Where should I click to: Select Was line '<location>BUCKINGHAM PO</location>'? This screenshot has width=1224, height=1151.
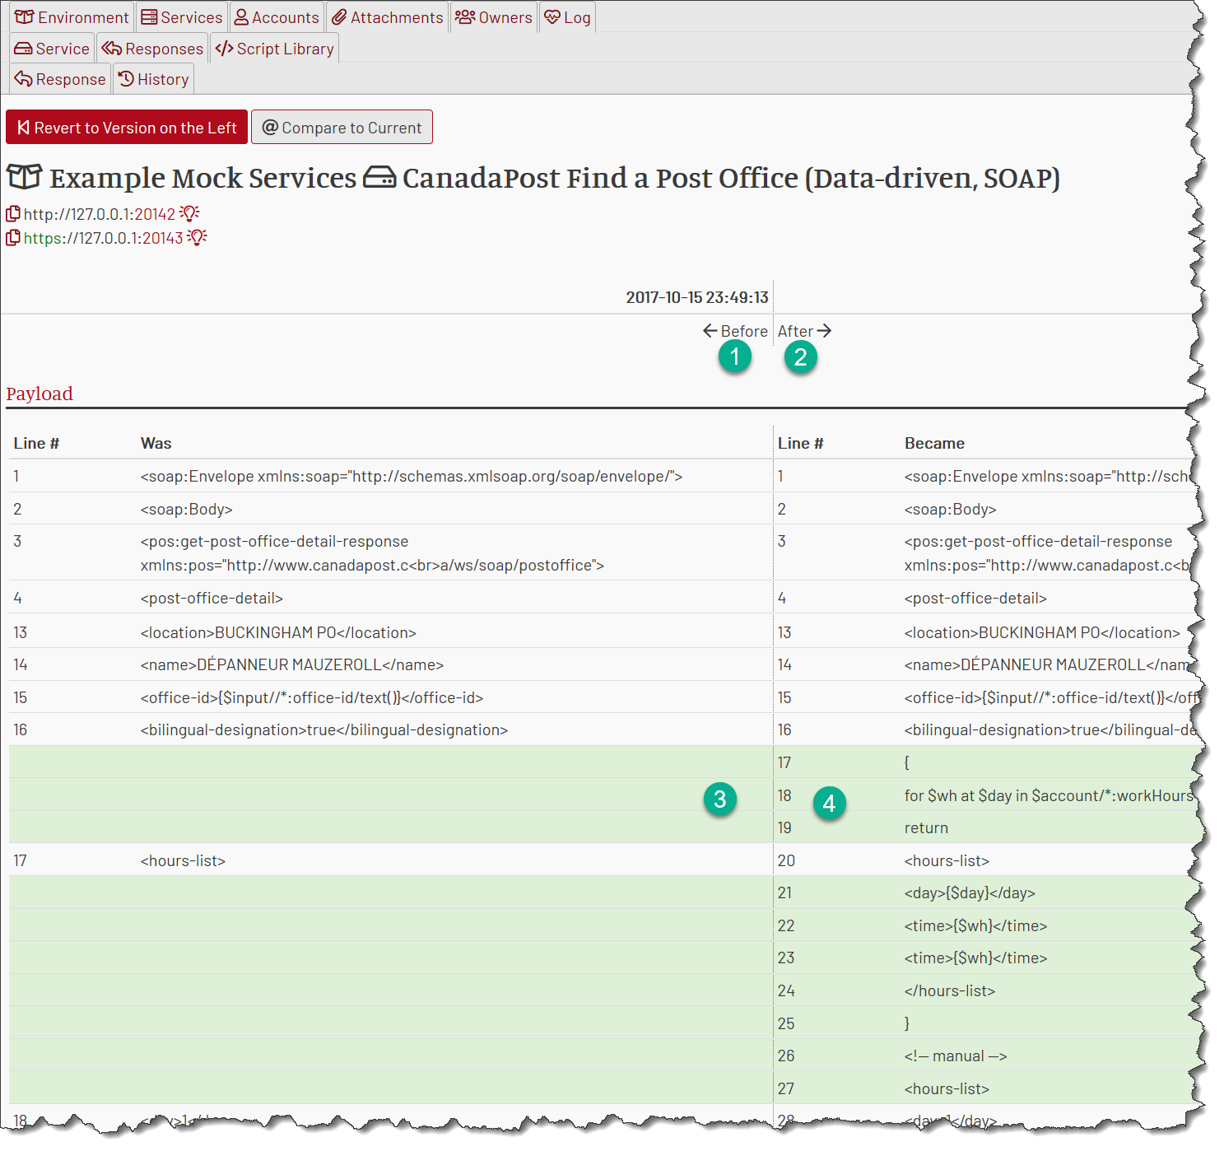(278, 632)
